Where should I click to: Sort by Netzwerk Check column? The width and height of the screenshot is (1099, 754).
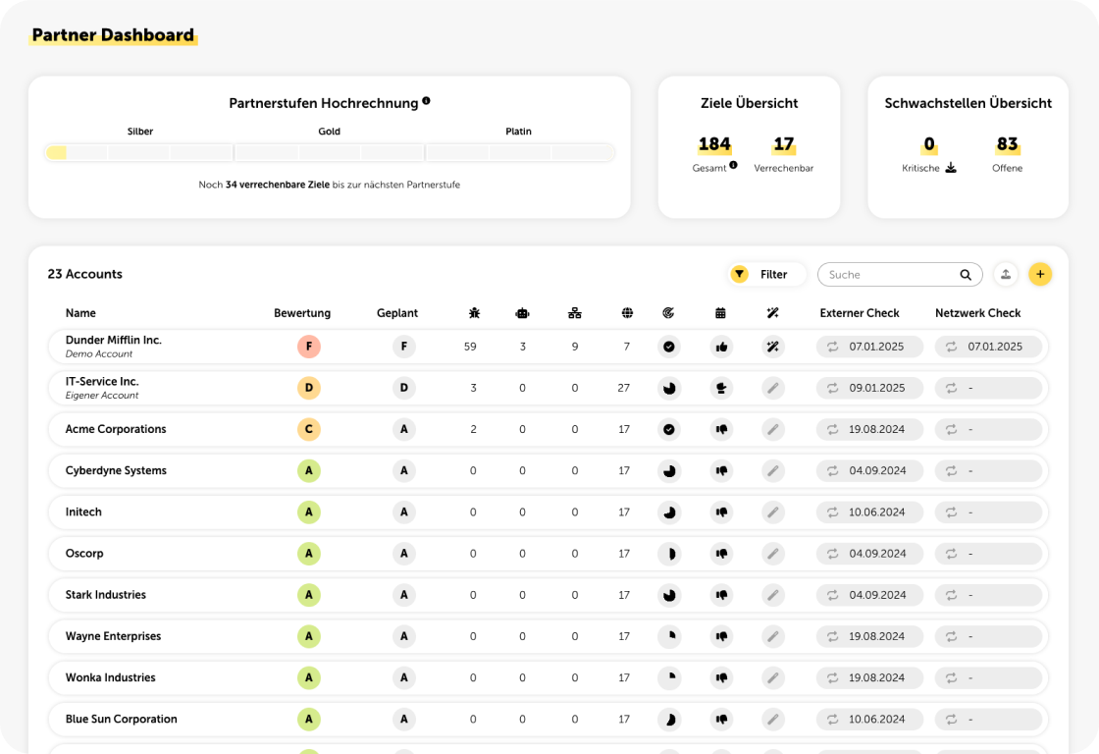pos(977,313)
